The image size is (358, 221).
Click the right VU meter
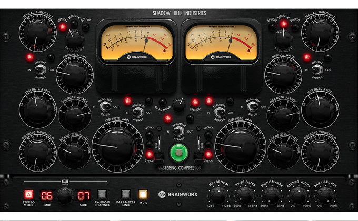pyautogui.click(x=221, y=42)
